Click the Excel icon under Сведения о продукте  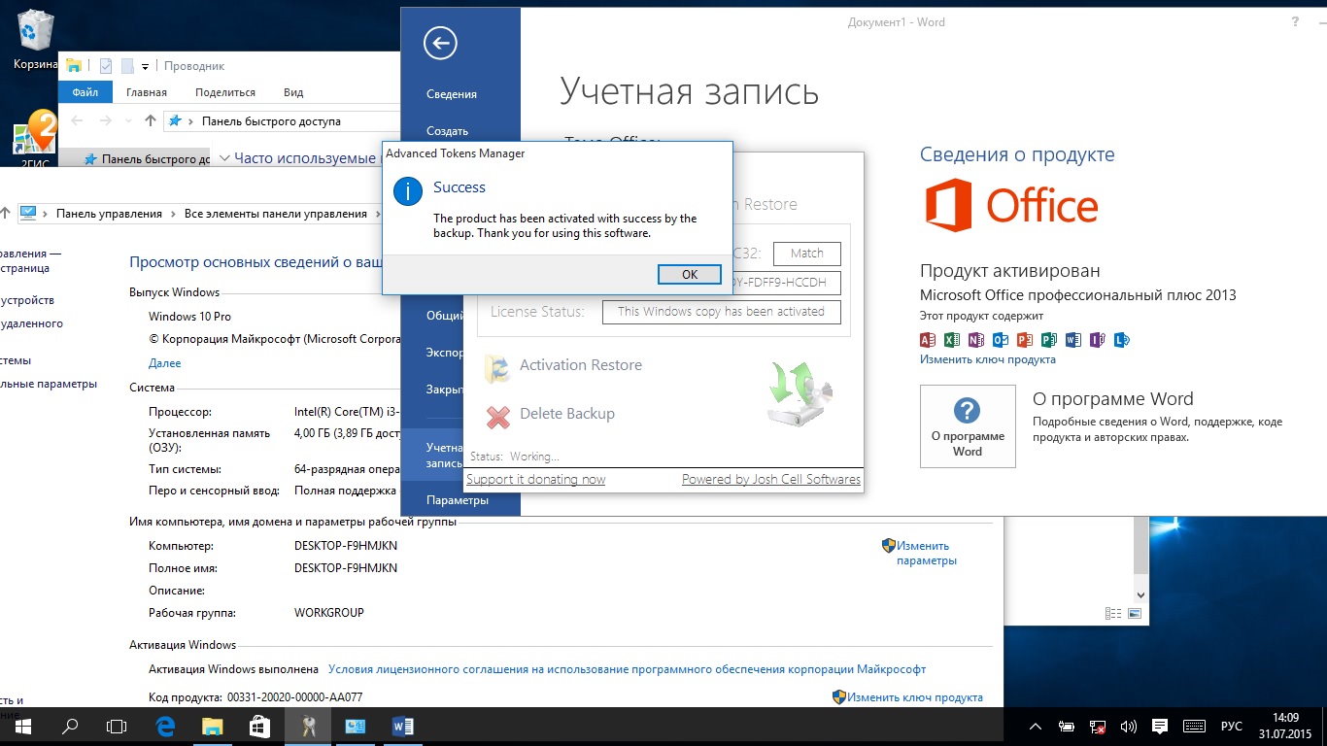pos(952,340)
